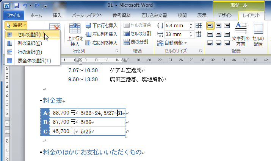This screenshot has width=271, height=161.
Task: Align cell text bottom left
Action: [210, 43]
